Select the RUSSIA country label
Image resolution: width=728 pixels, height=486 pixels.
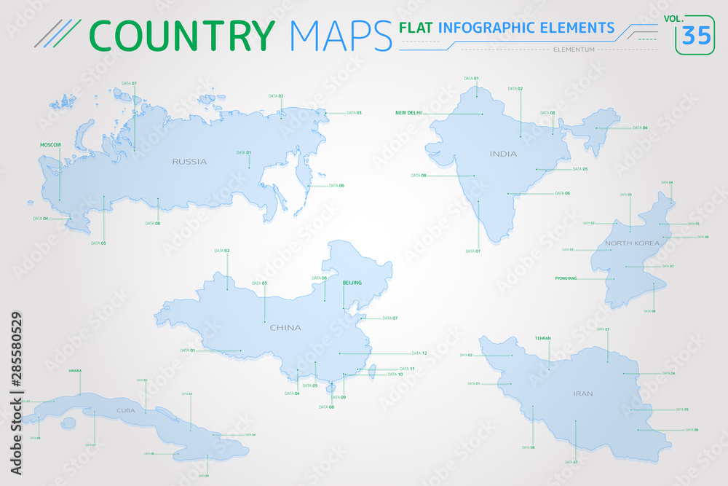click(x=189, y=162)
